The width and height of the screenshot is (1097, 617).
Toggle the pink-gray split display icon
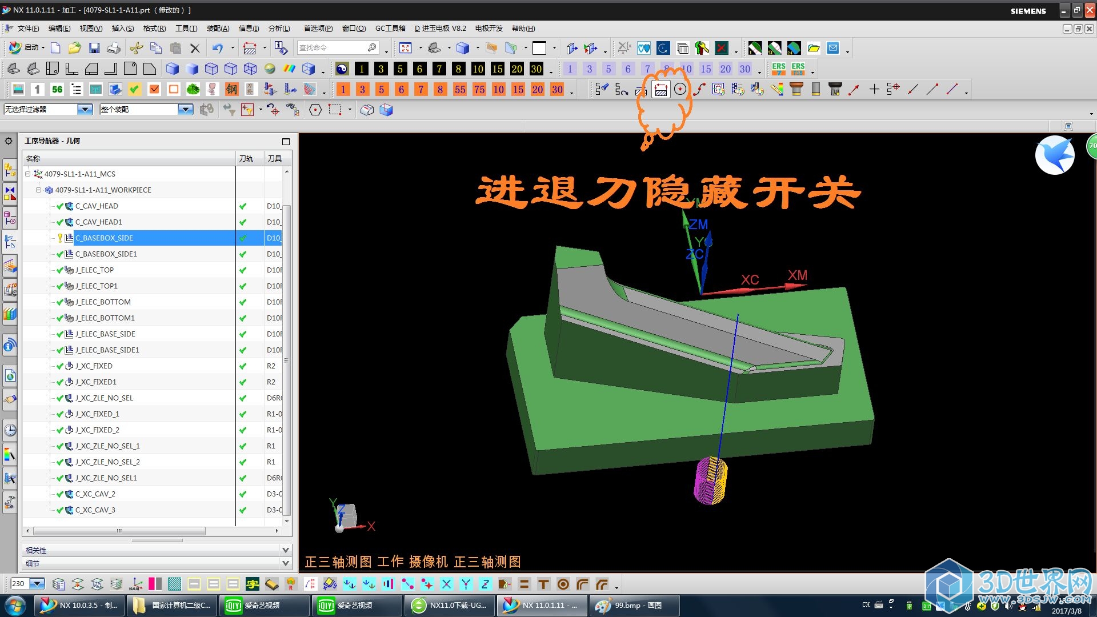tap(155, 584)
